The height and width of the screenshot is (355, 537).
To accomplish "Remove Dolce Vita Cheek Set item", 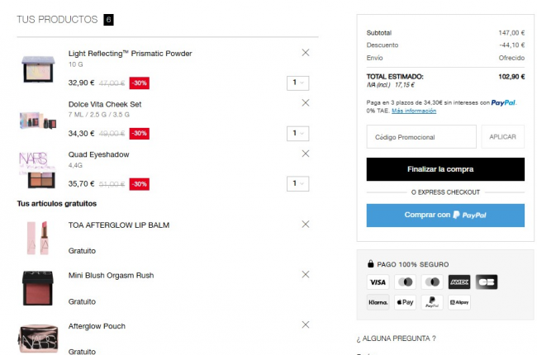I will tap(306, 103).
